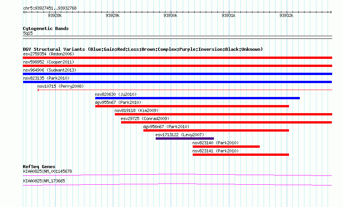Image resolution: width=343 pixels, height=207 pixels.
Task: Click the left arrow of the ruler
Action: click(24, 12)
